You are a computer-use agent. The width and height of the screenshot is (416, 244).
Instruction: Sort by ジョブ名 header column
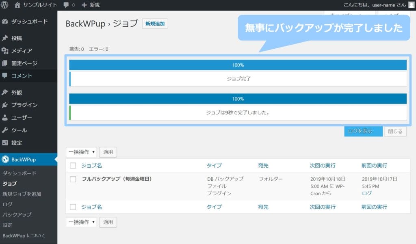click(x=91, y=166)
